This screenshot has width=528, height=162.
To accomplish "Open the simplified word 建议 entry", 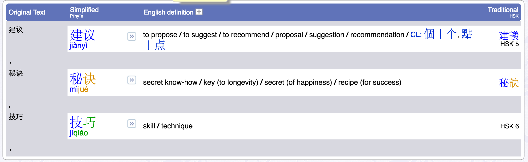I will [83, 35].
